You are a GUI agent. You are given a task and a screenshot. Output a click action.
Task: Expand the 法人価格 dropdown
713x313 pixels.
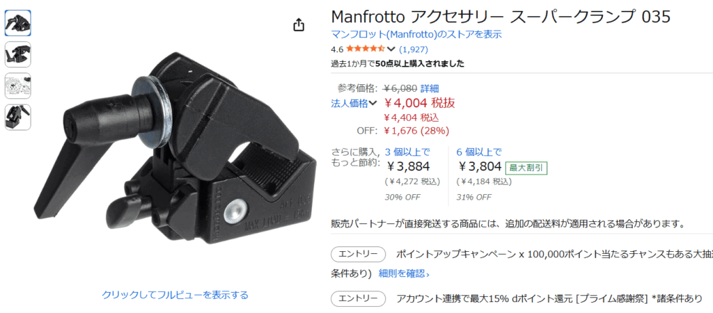354,103
